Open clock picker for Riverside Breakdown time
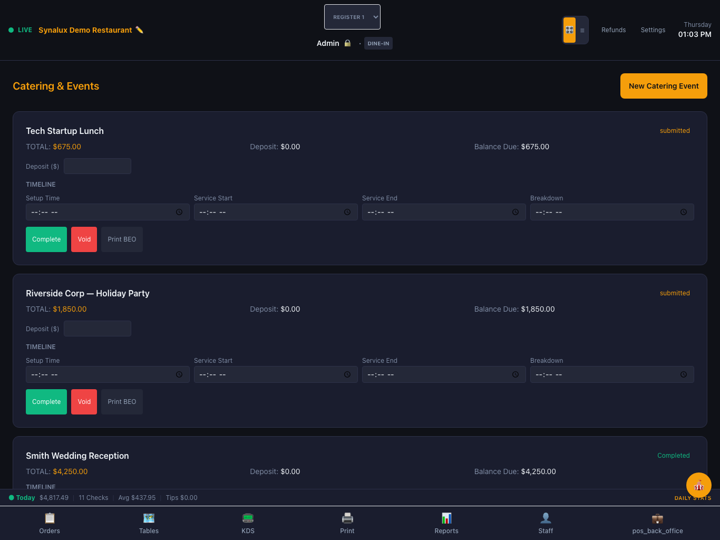This screenshot has width=720, height=540. pyautogui.click(x=684, y=374)
